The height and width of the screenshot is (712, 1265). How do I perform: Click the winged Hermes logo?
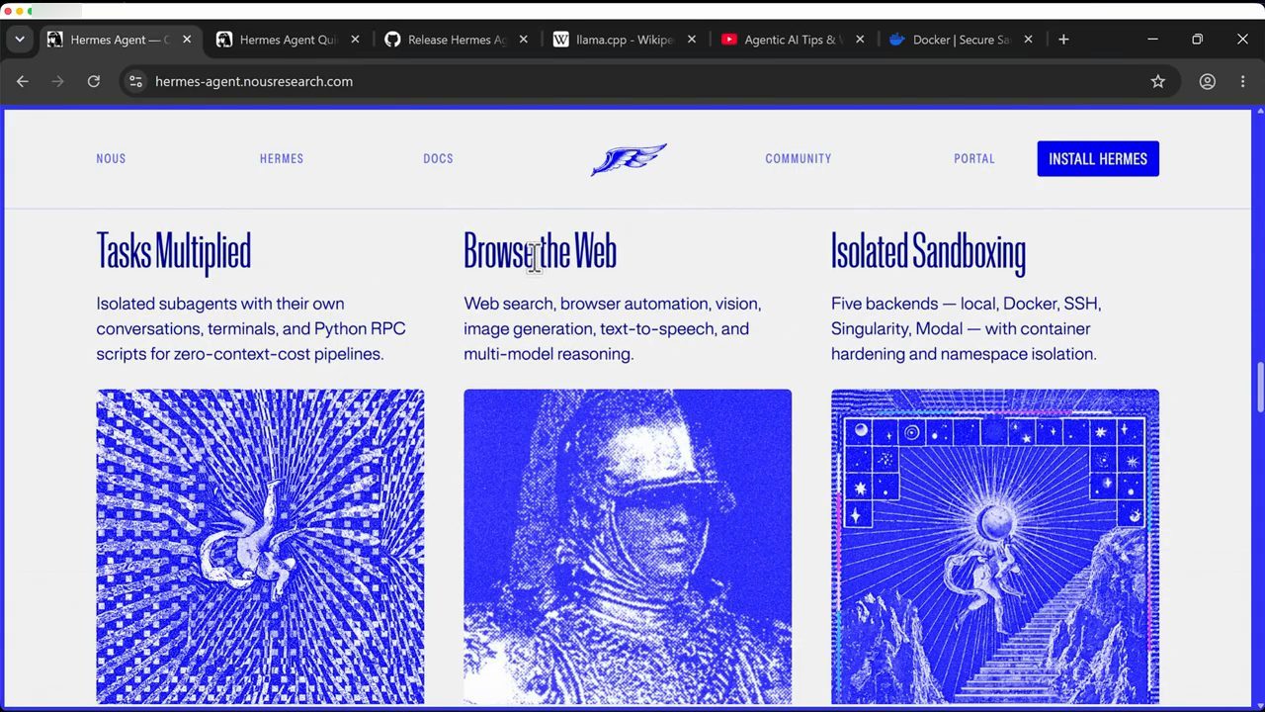click(629, 158)
